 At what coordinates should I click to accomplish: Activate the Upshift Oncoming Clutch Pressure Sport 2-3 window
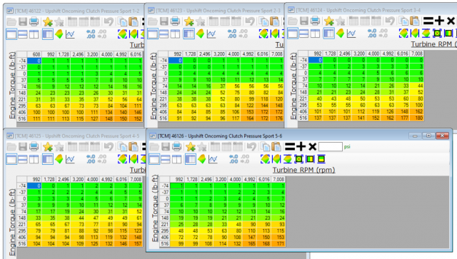click(x=218, y=11)
